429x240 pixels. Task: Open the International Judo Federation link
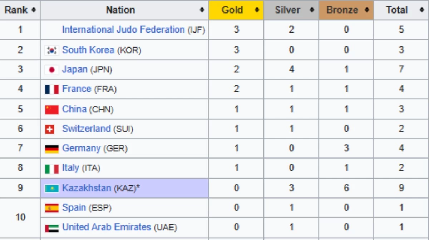123,30
